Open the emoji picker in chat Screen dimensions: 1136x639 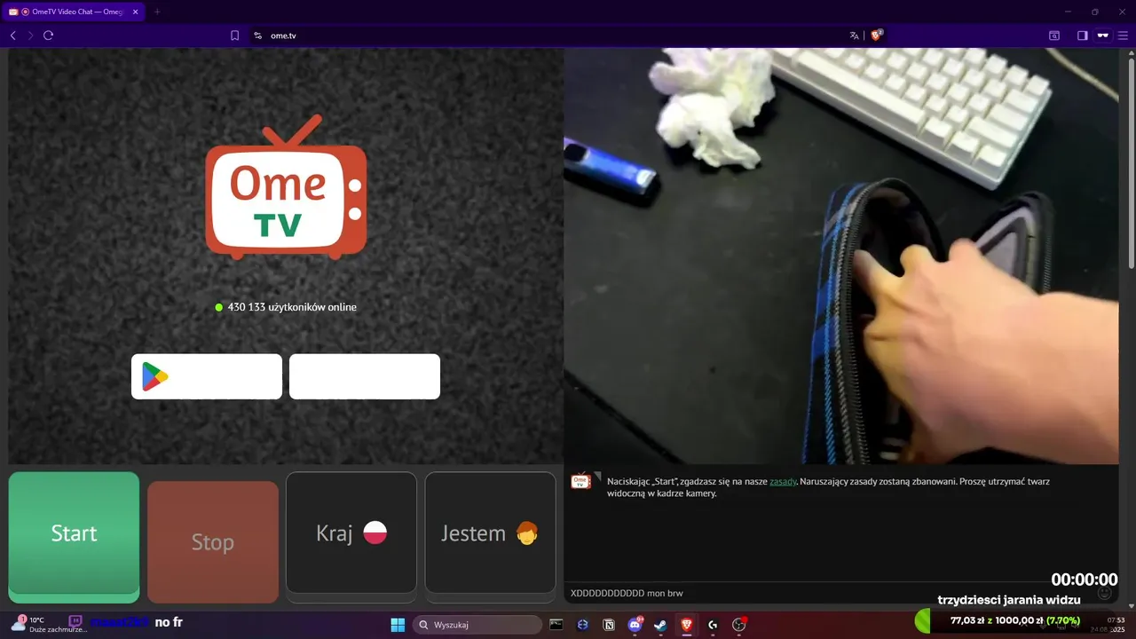pos(1105,593)
